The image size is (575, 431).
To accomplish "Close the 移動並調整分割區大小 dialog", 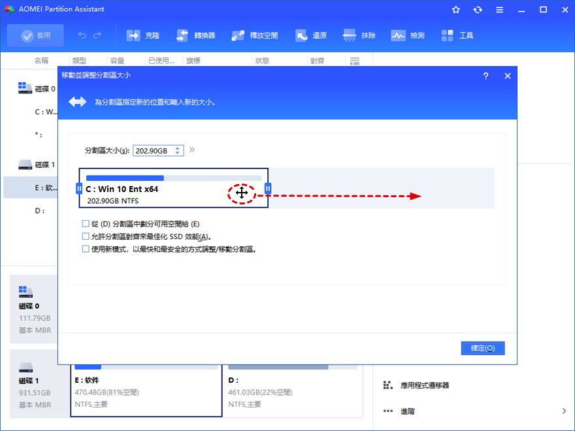I will point(508,76).
